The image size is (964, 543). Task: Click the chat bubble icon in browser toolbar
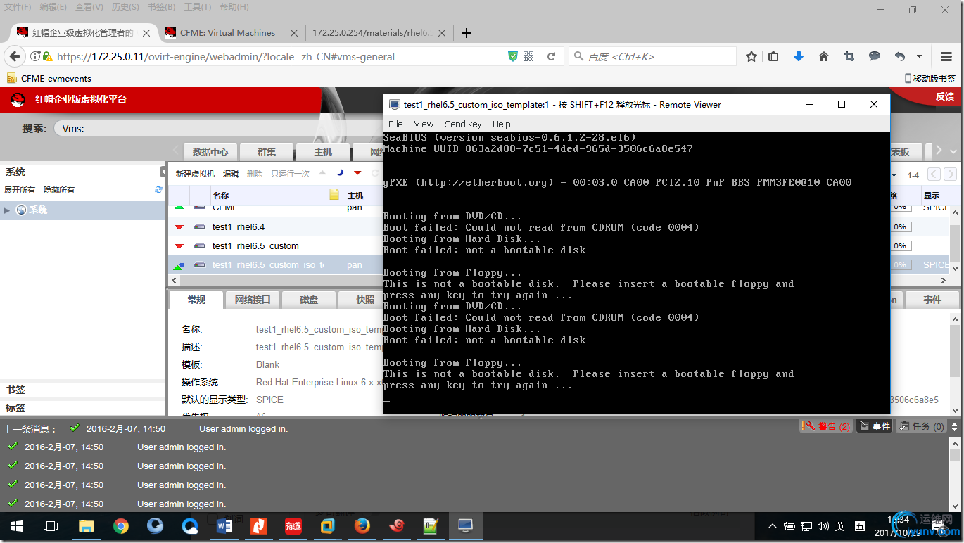[x=875, y=57]
